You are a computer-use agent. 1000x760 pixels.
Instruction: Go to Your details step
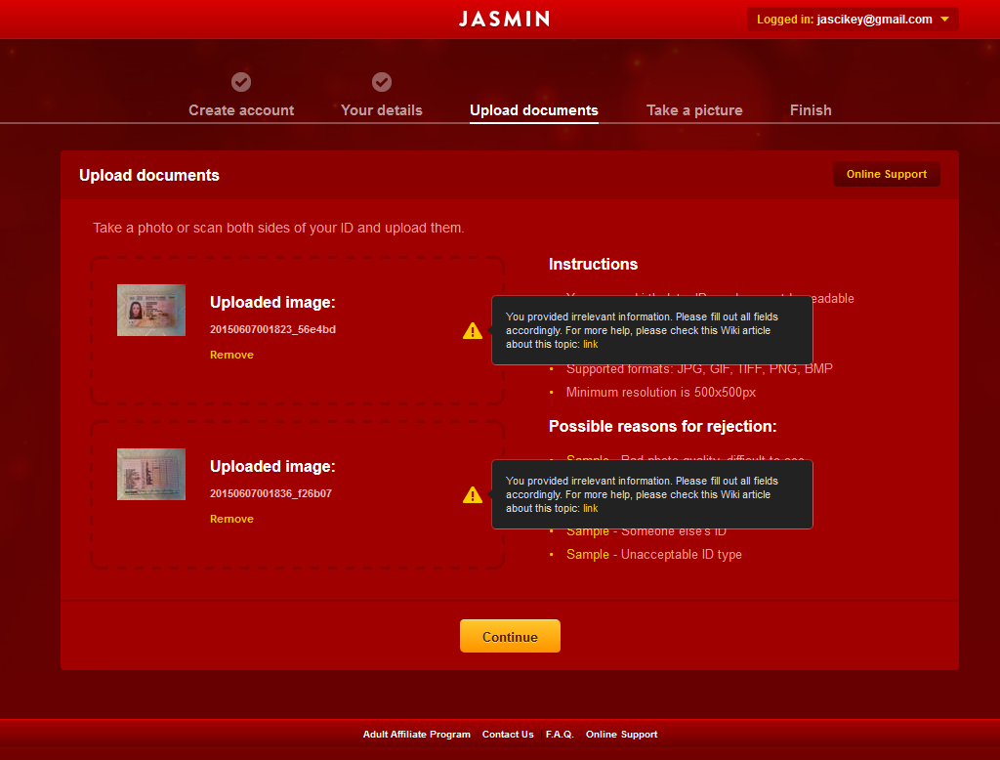[382, 110]
